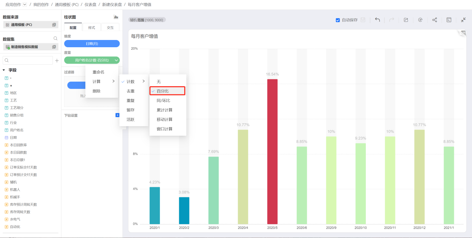Click 删除 in the context menu

[x=96, y=91]
